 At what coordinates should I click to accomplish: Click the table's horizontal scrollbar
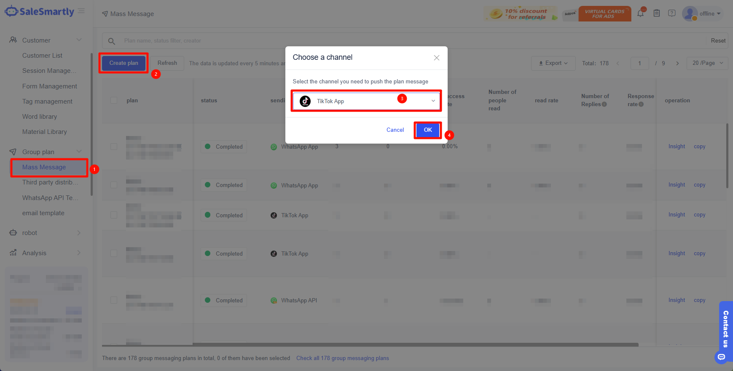(370, 344)
